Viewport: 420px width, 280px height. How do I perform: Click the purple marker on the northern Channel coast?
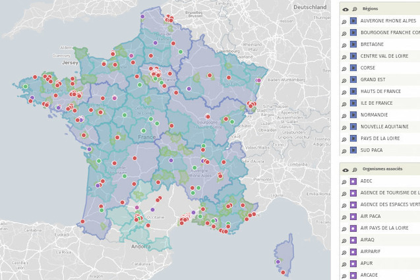coord(142,16)
